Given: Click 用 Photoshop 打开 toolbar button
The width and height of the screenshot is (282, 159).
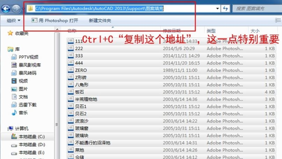Looking at the screenshot, I should (55, 21).
